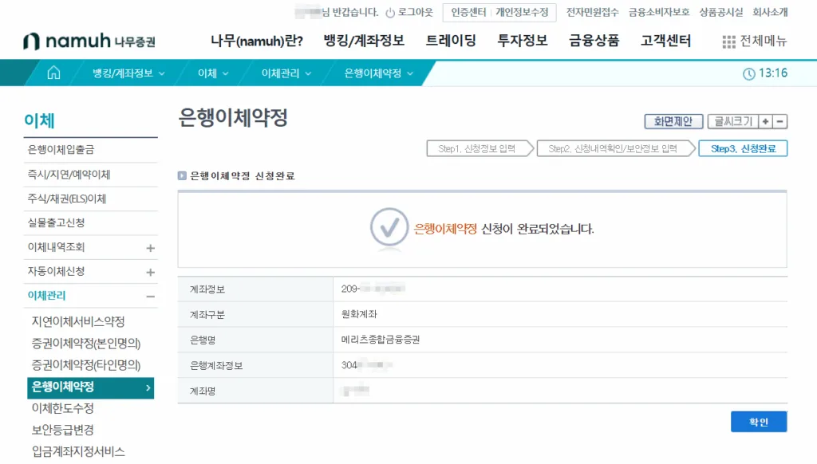Select 이체한도수정 submenu item
The height and width of the screenshot is (464, 817).
tap(62, 408)
